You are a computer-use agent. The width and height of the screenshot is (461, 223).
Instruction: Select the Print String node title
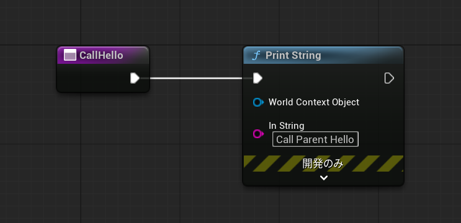pos(293,55)
